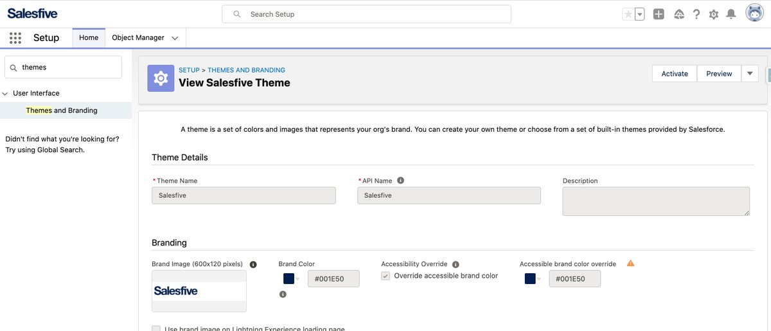Click the info icon below Brand Color swatch
Screen dimensions: 771x331
tap(283, 294)
